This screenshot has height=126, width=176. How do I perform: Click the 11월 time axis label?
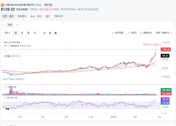(91, 117)
